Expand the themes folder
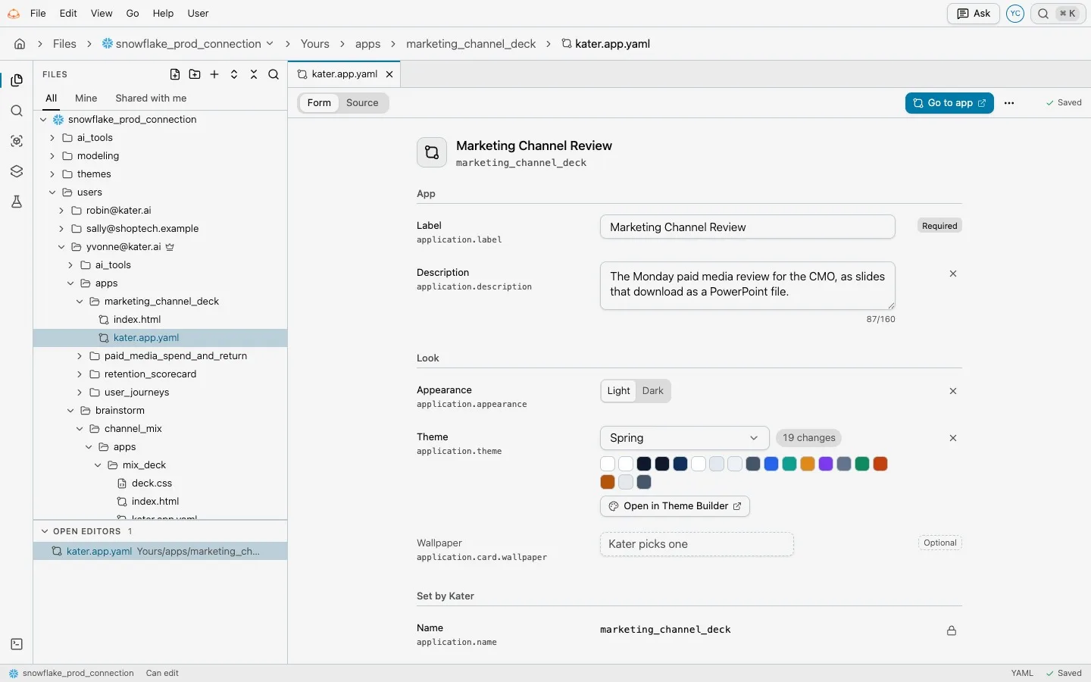1091x682 pixels. (52, 174)
